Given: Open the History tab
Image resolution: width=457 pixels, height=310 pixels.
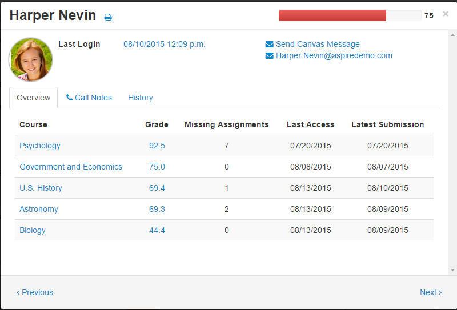Looking at the screenshot, I should [x=141, y=98].
